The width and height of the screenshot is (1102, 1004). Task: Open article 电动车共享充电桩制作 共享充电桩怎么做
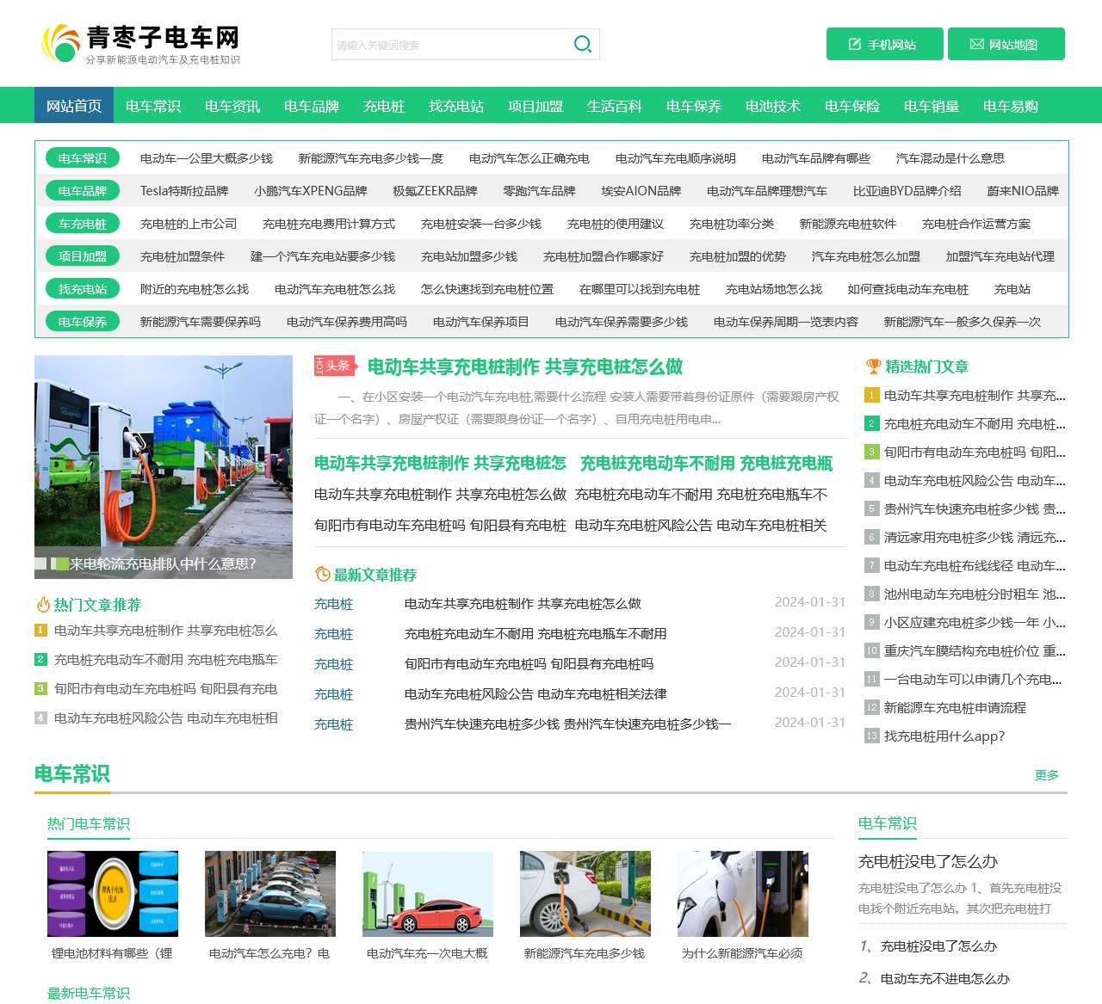[x=523, y=366]
